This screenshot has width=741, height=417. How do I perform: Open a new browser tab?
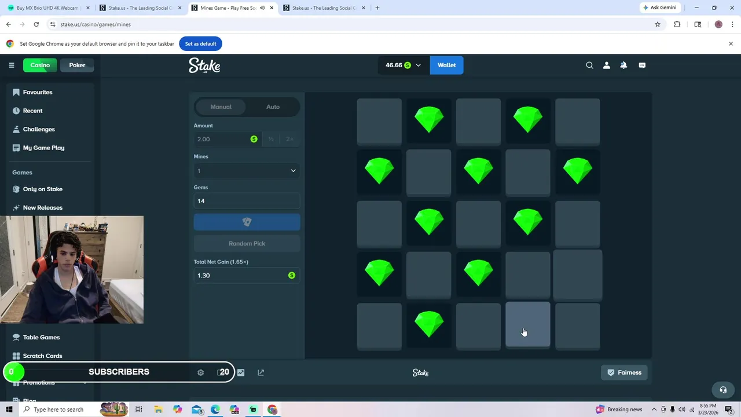pyautogui.click(x=377, y=8)
